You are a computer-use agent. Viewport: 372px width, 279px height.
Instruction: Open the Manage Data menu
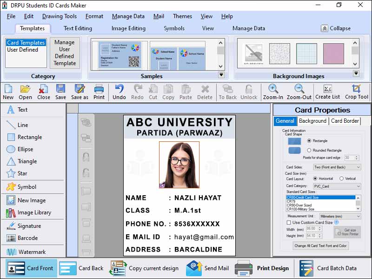click(128, 16)
